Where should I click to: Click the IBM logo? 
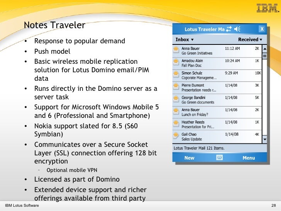click(x=268, y=8)
